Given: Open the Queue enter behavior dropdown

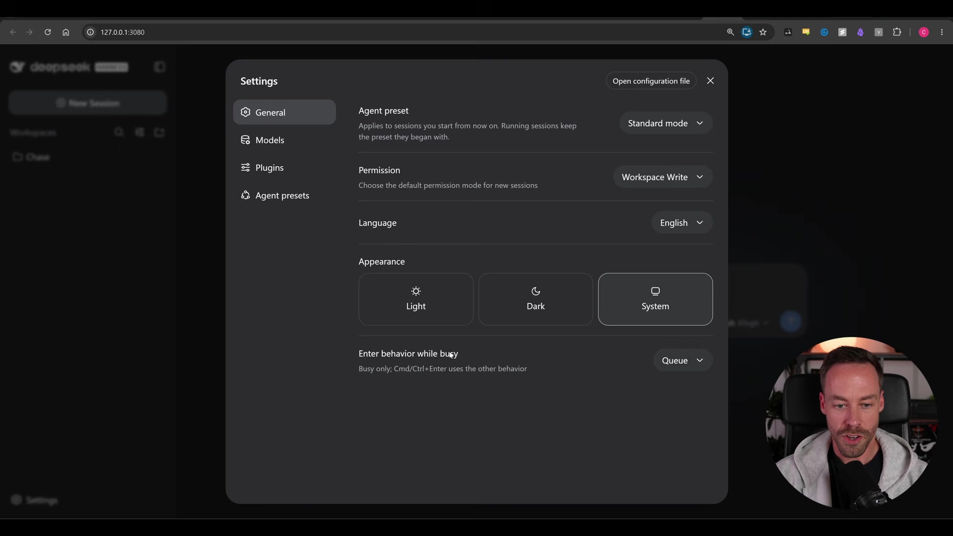Looking at the screenshot, I should [682, 360].
